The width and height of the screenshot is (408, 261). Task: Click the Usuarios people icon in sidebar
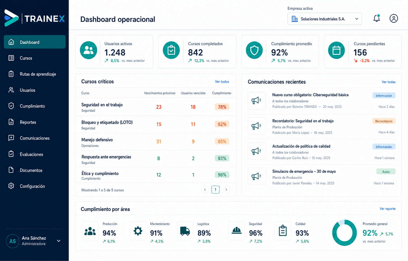click(x=11, y=90)
